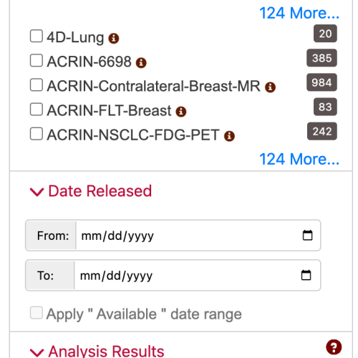Open info icon next to 4D-Lung
358x358 pixels.
[114, 39]
